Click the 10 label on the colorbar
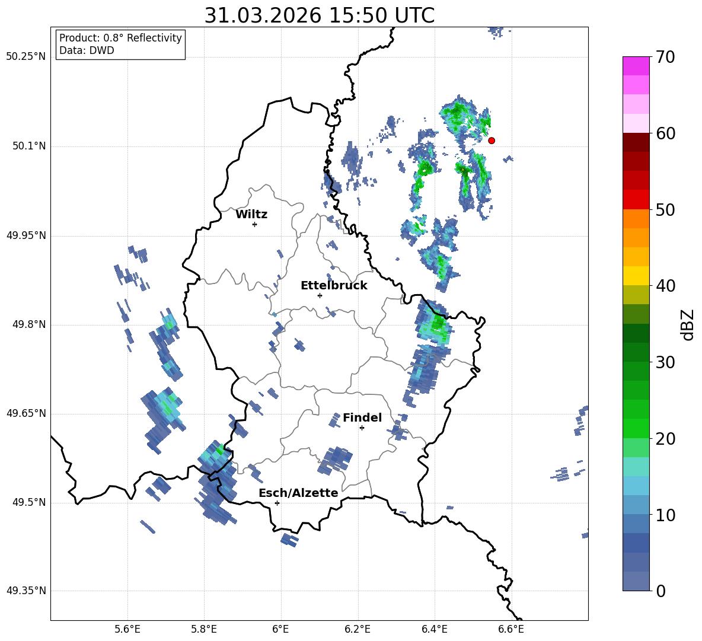 (665, 515)
